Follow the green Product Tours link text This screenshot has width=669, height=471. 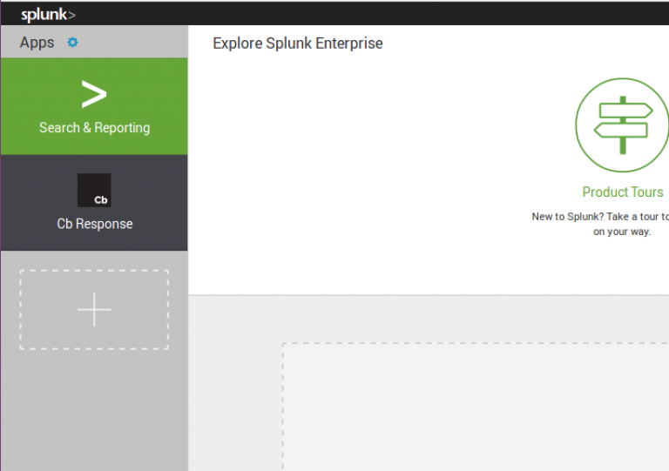pyautogui.click(x=622, y=192)
